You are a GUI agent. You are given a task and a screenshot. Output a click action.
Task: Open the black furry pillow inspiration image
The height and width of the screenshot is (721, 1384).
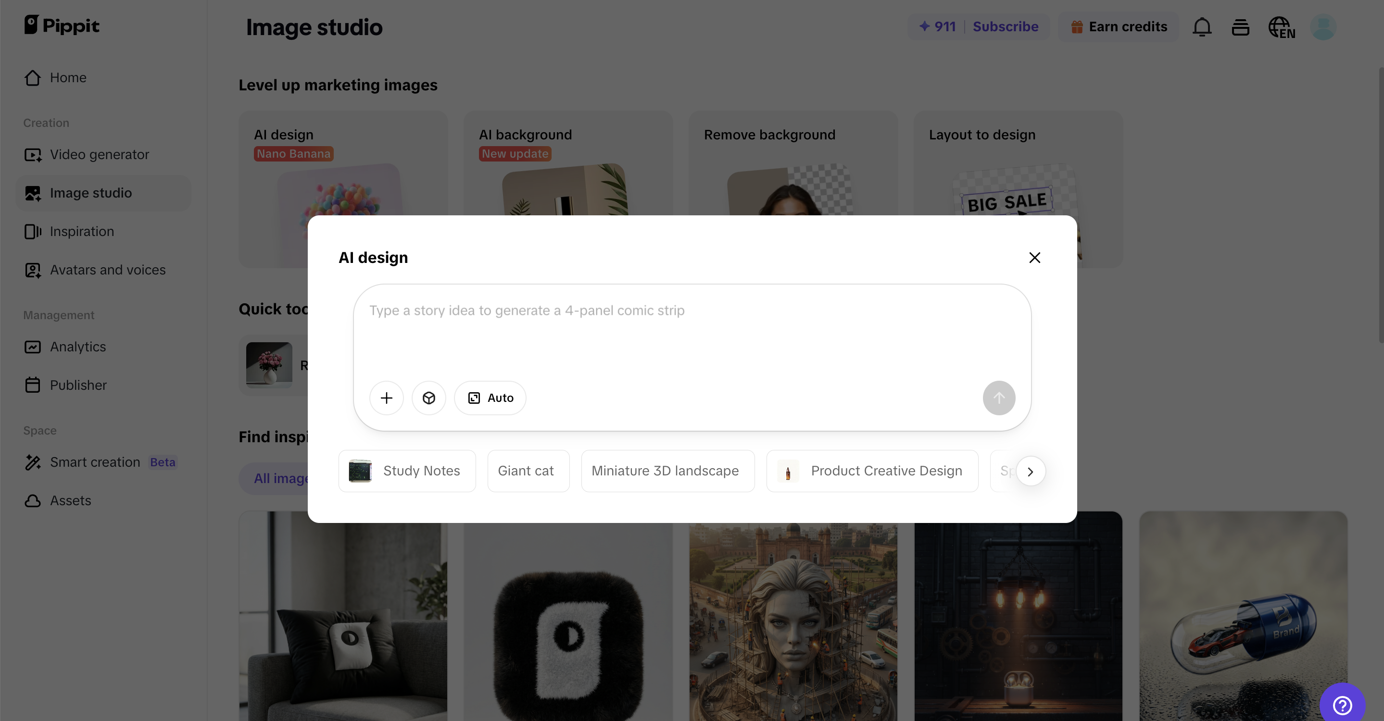tap(568, 616)
